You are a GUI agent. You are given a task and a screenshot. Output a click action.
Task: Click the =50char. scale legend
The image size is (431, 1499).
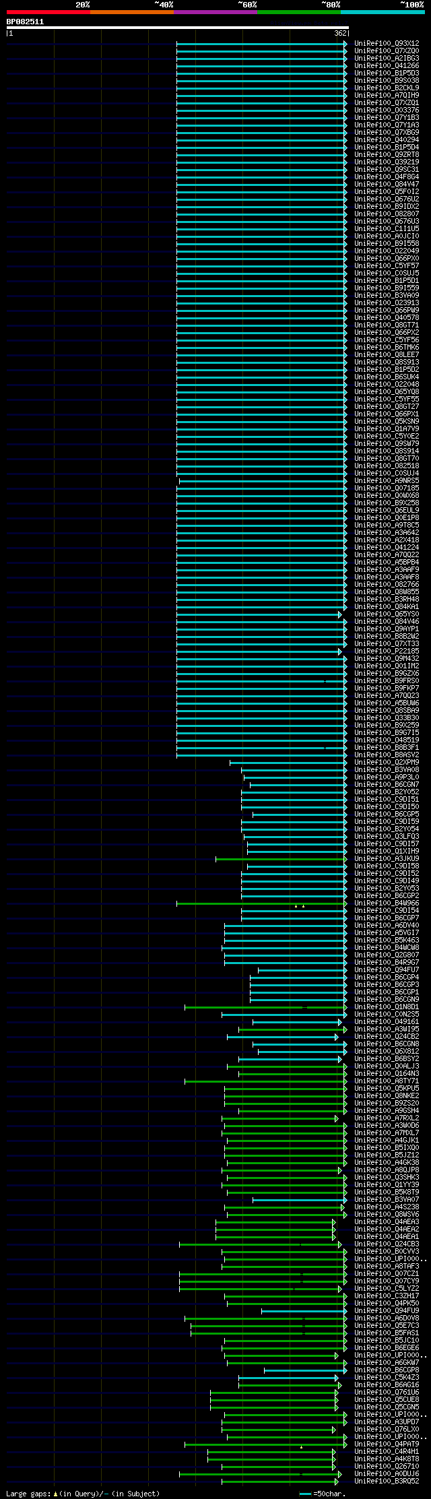click(323, 1494)
